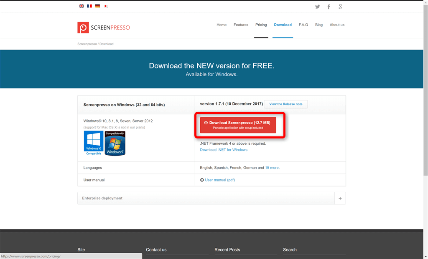Image resolution: width=428 pixels, height=259 pixels.
Task: Click the 'User manual' row label
Action: coord(94,180)
